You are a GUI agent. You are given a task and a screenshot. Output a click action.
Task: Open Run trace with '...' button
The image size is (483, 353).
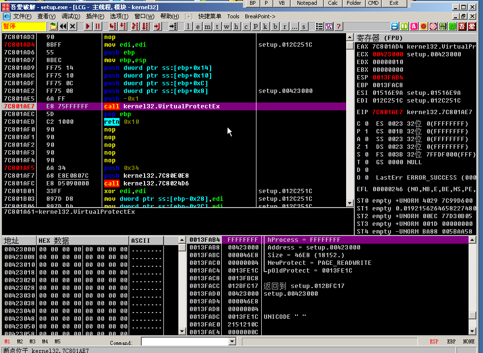point(294,26)
